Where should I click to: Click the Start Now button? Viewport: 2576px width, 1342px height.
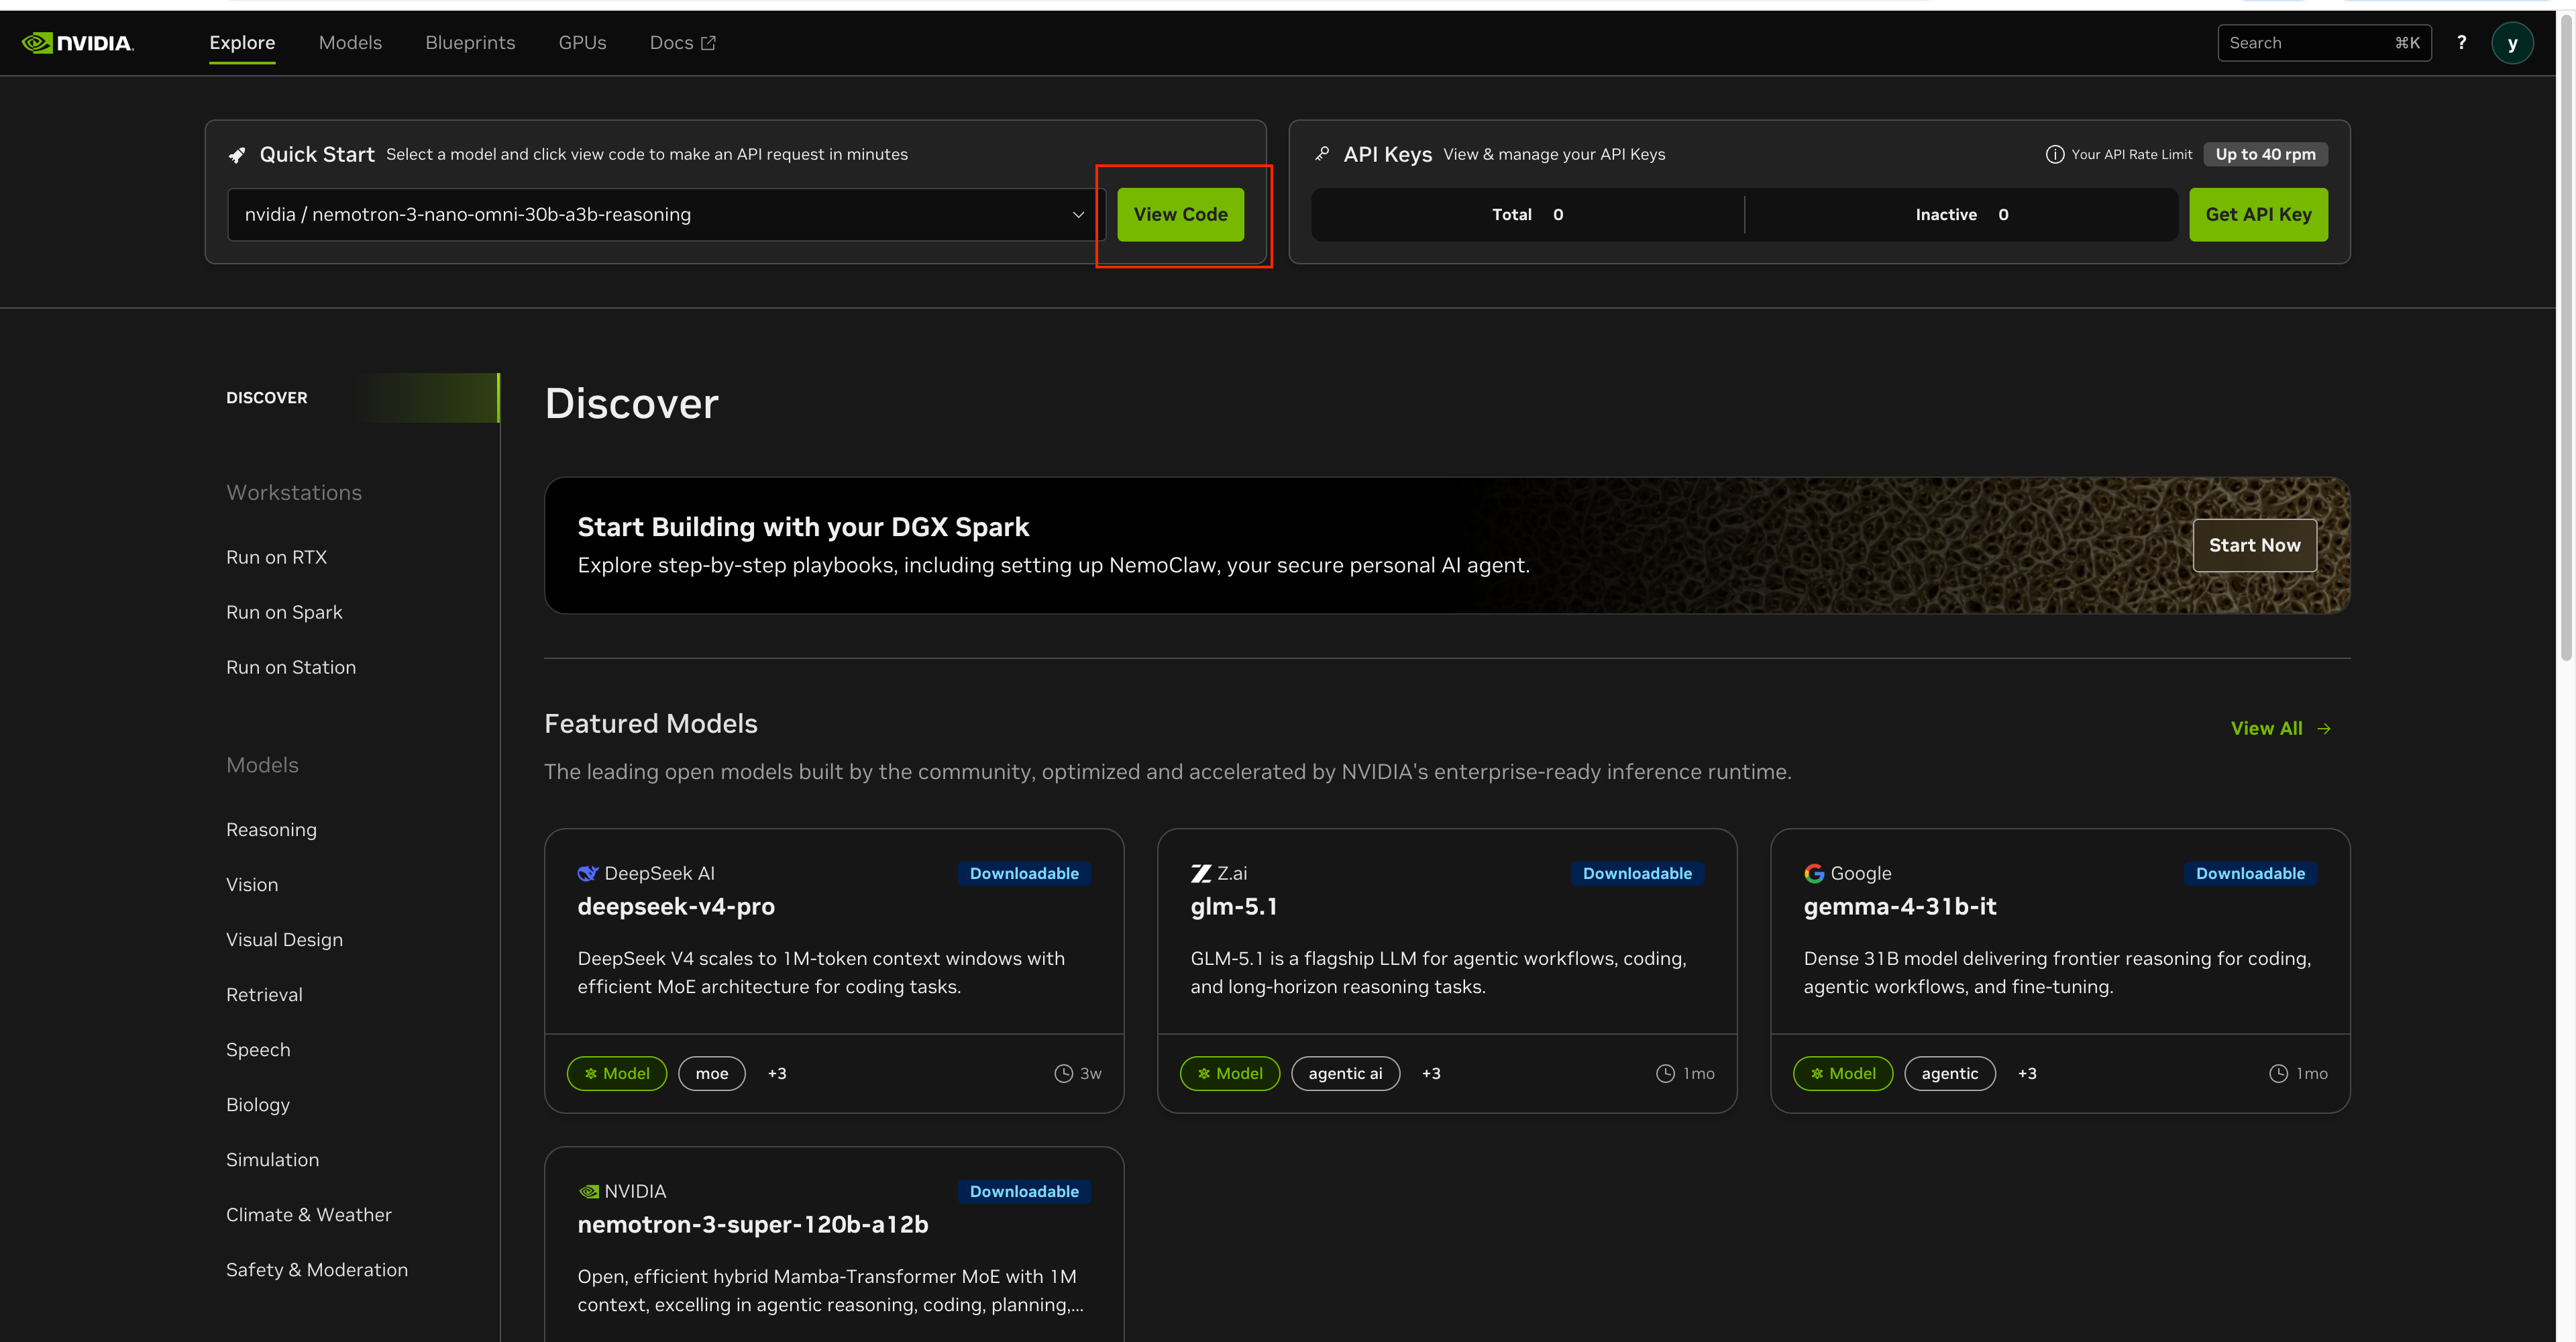pyautogui.click(x=2254, y=545)
